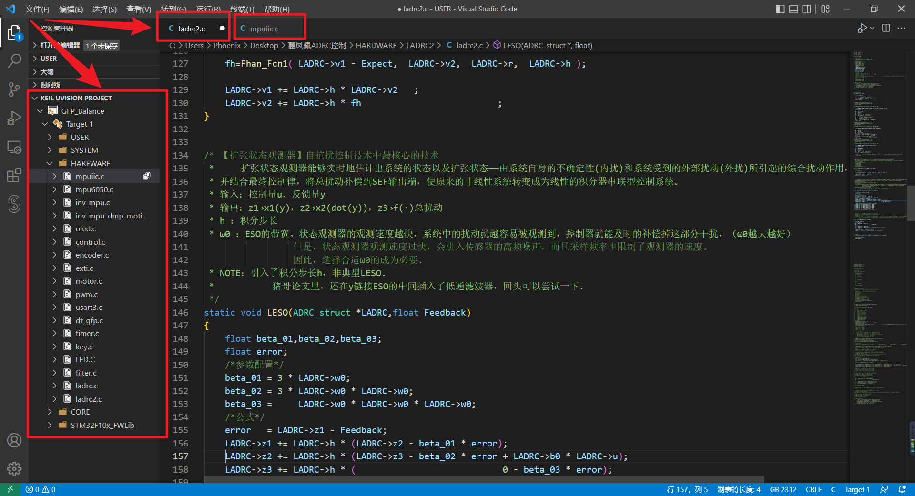Open the Source Control view
Screen dimensions: 915x496
[x=14, y=89]
